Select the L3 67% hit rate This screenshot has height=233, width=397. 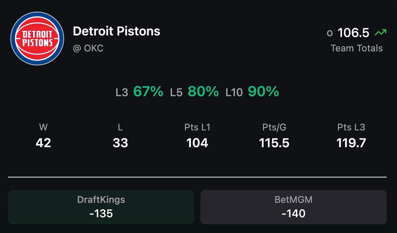(140, 91)
